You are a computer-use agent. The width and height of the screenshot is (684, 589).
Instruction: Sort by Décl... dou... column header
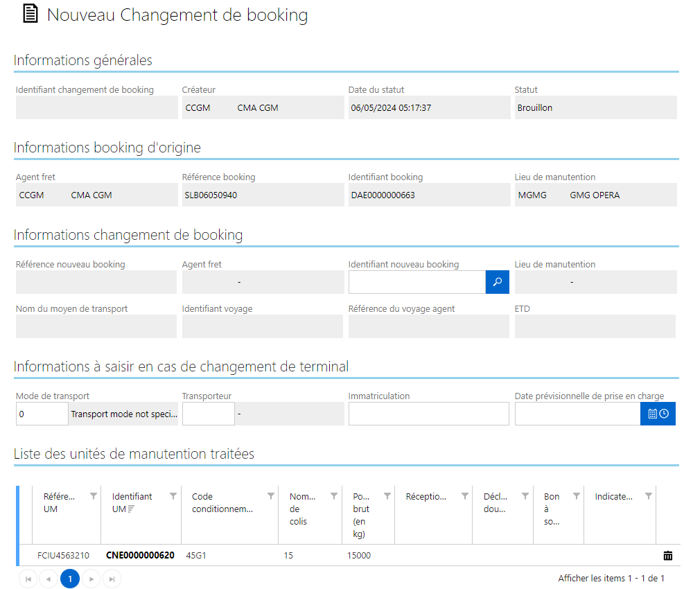coord(495,502)
